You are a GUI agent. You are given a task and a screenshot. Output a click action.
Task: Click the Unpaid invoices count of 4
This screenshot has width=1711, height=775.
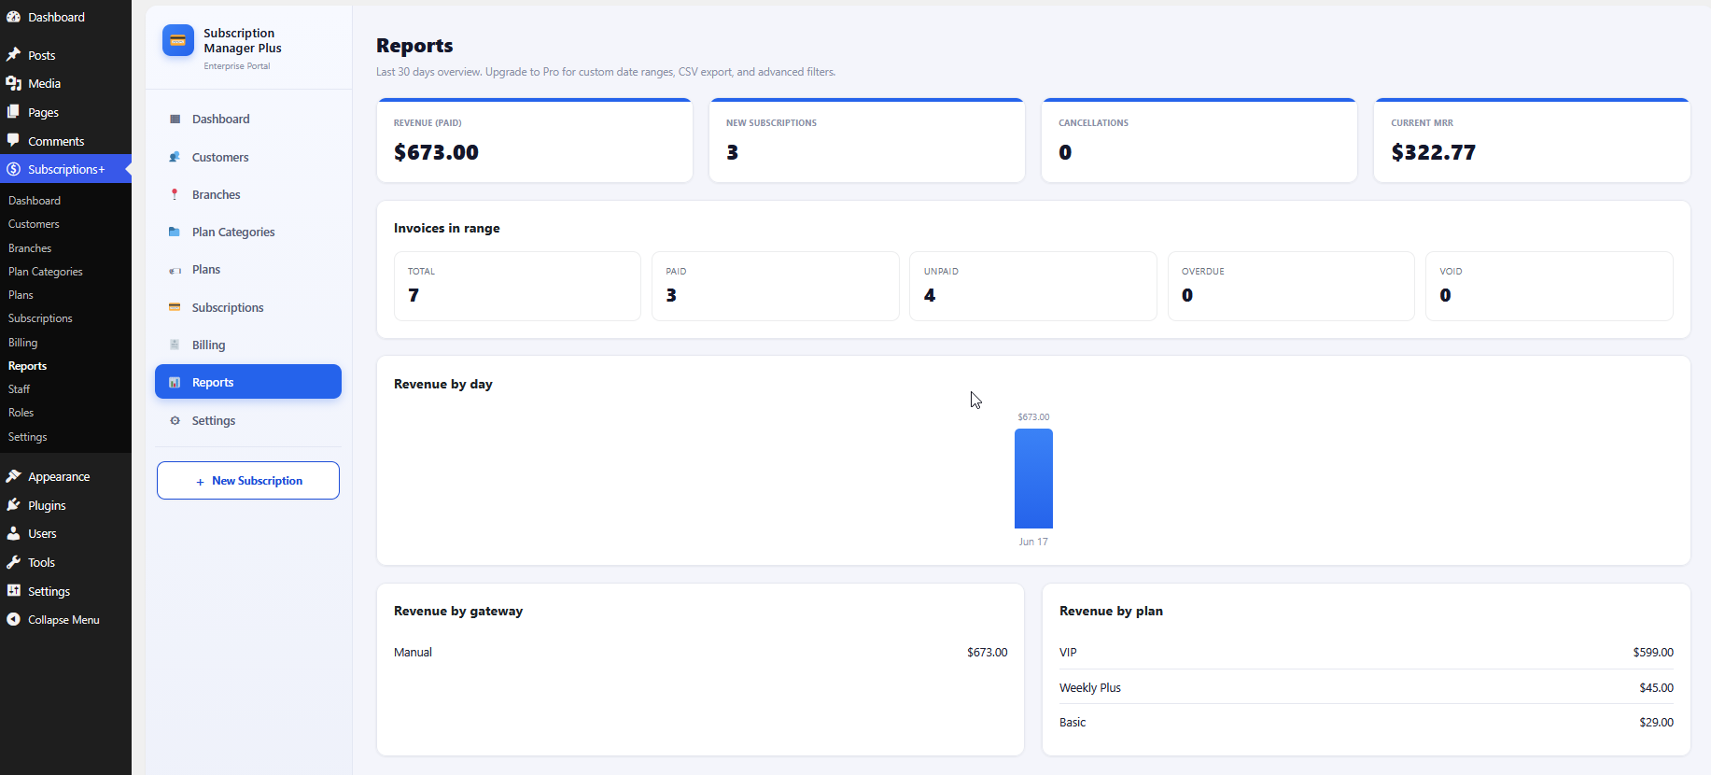point(930,295)
